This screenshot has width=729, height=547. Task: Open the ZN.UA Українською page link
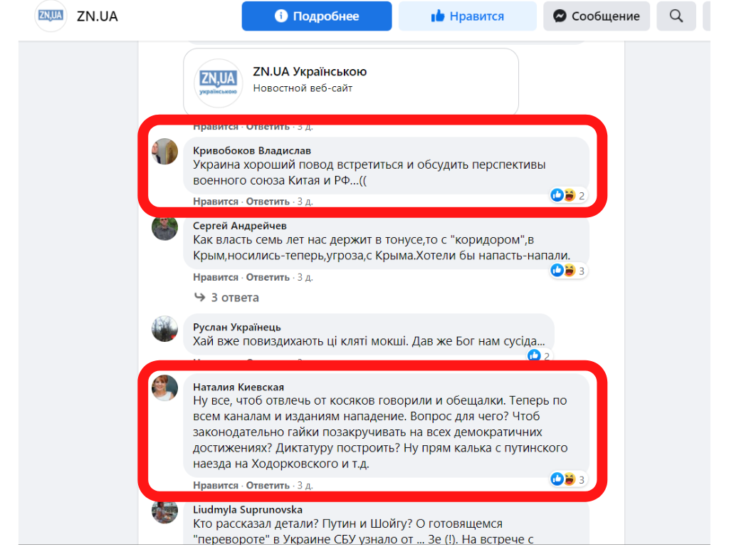[310, 72]
